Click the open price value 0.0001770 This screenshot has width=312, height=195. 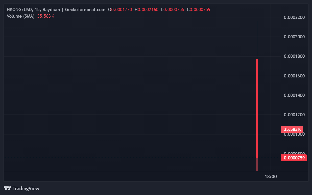pos(122,10)
